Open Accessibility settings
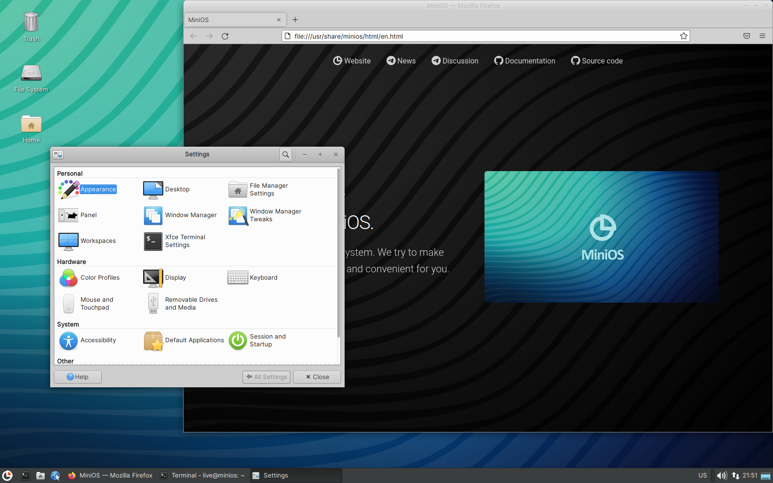The image size is (773, 483). pyautogui.click(x=87, y=340)
